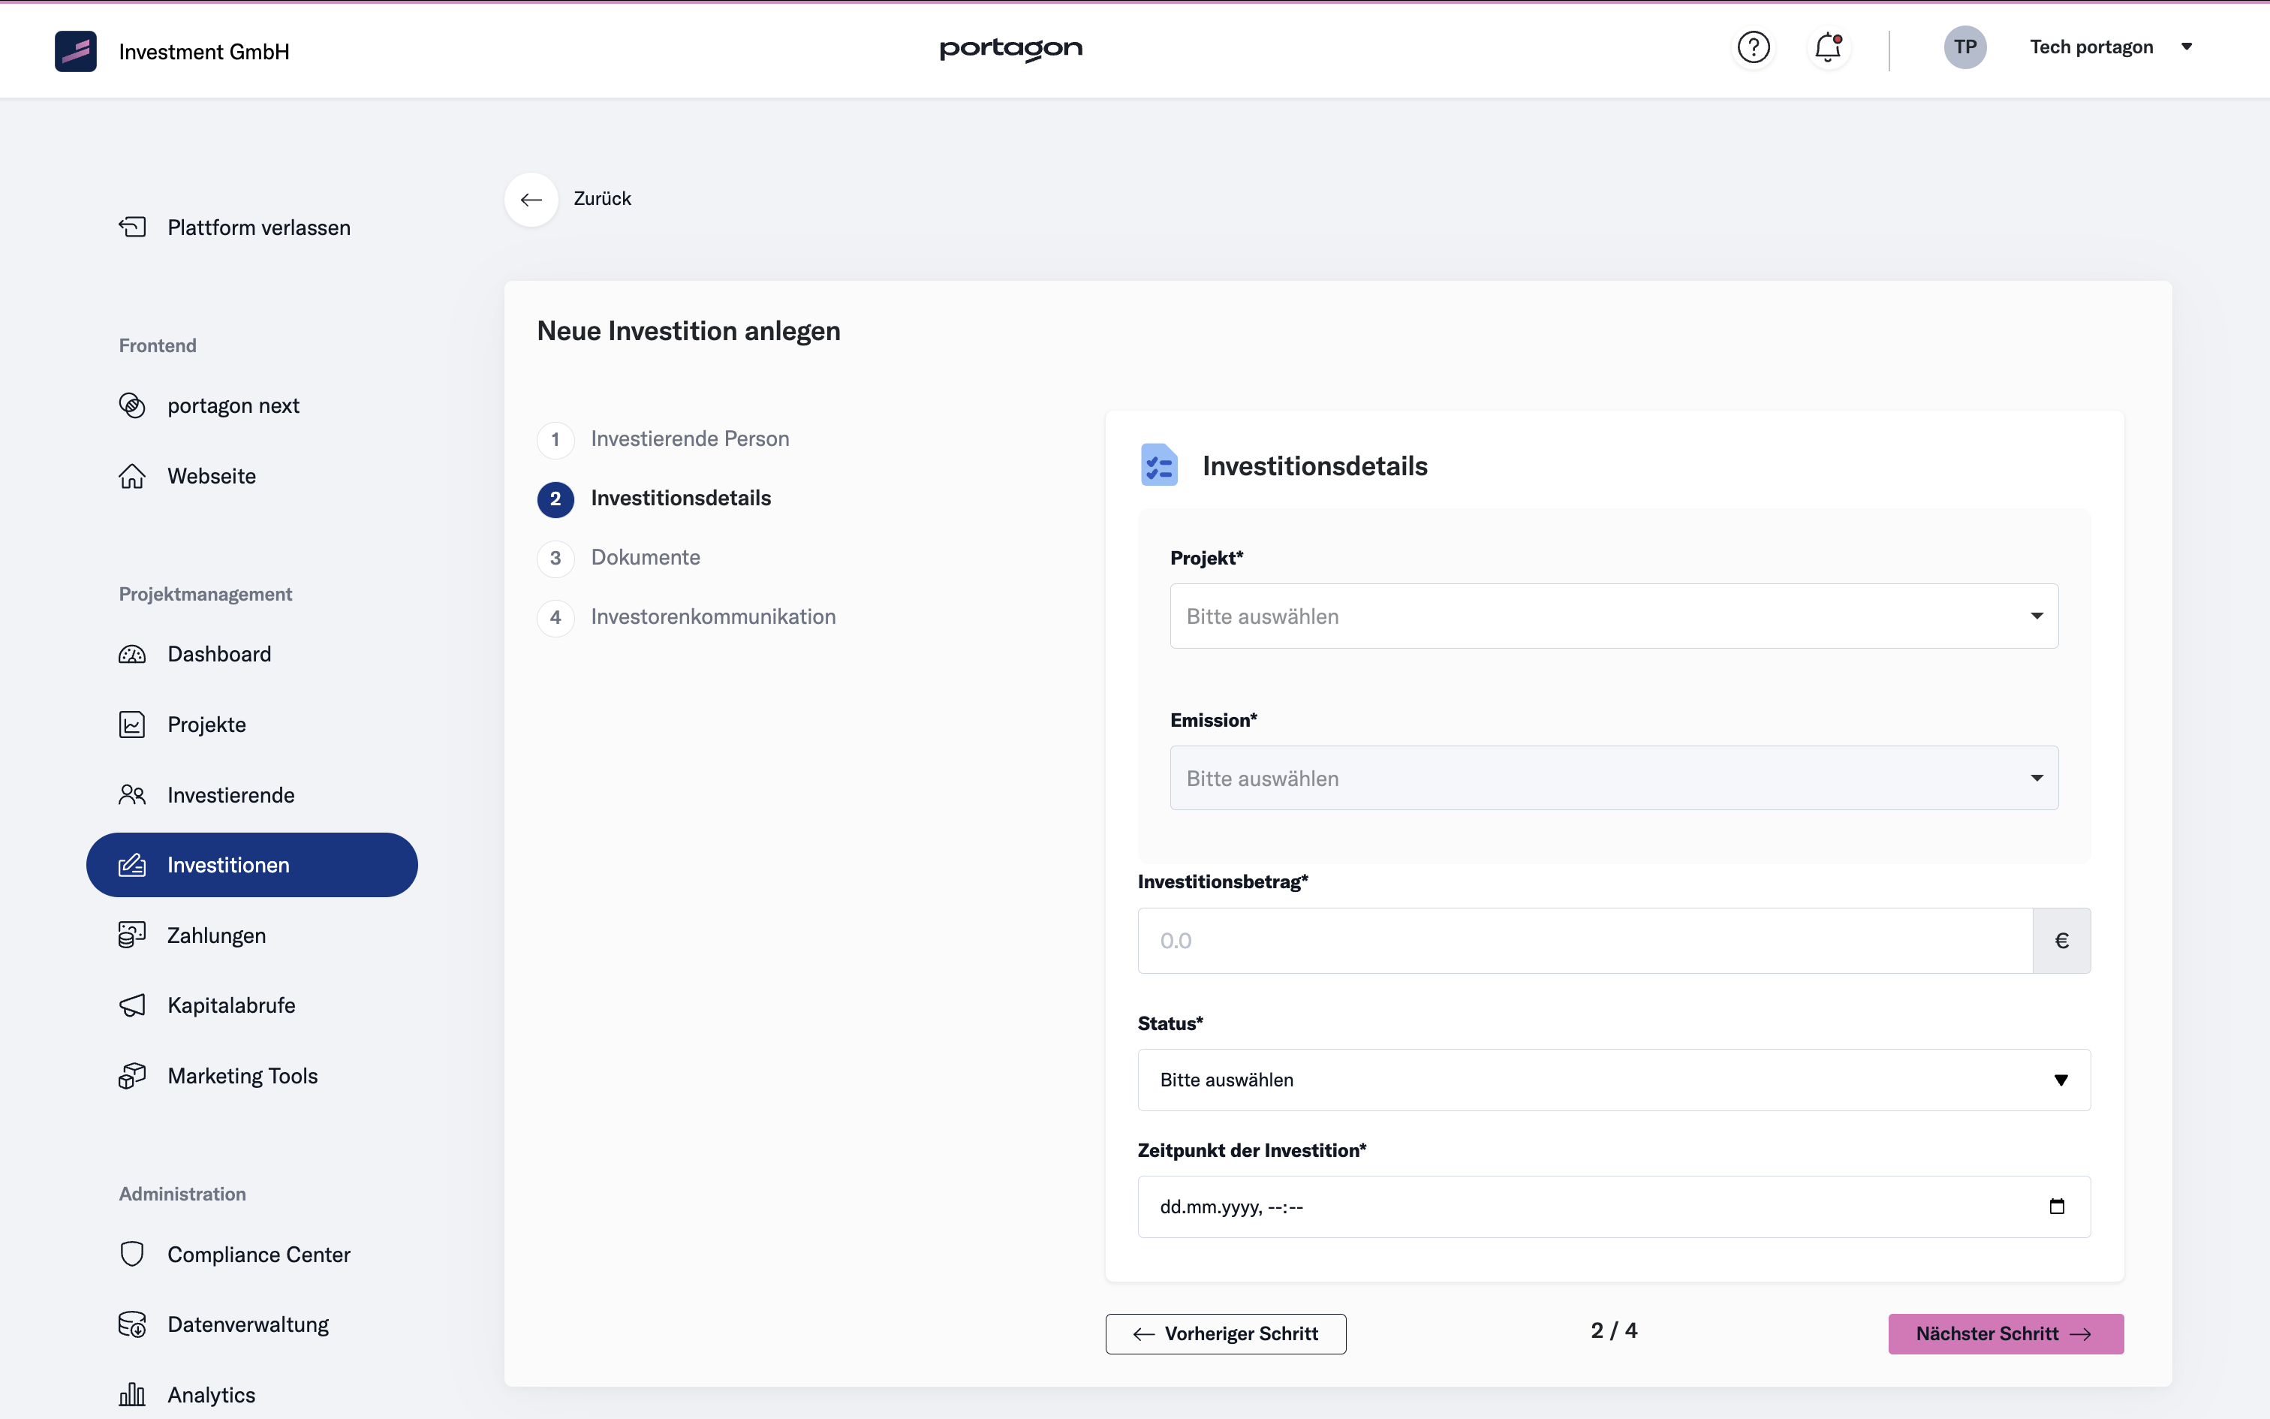
Task: Go to portagon next in sidebar
Action: tap(252, 405)
